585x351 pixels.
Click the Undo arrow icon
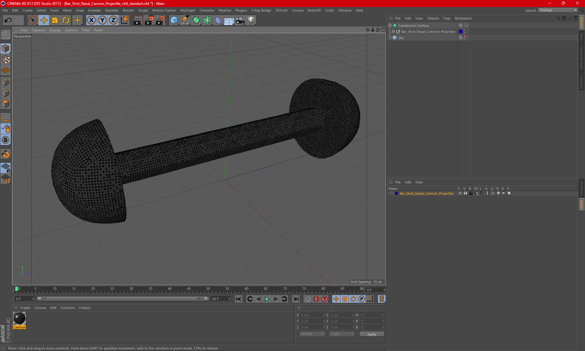pyautogui.click(x=8, y=20)
